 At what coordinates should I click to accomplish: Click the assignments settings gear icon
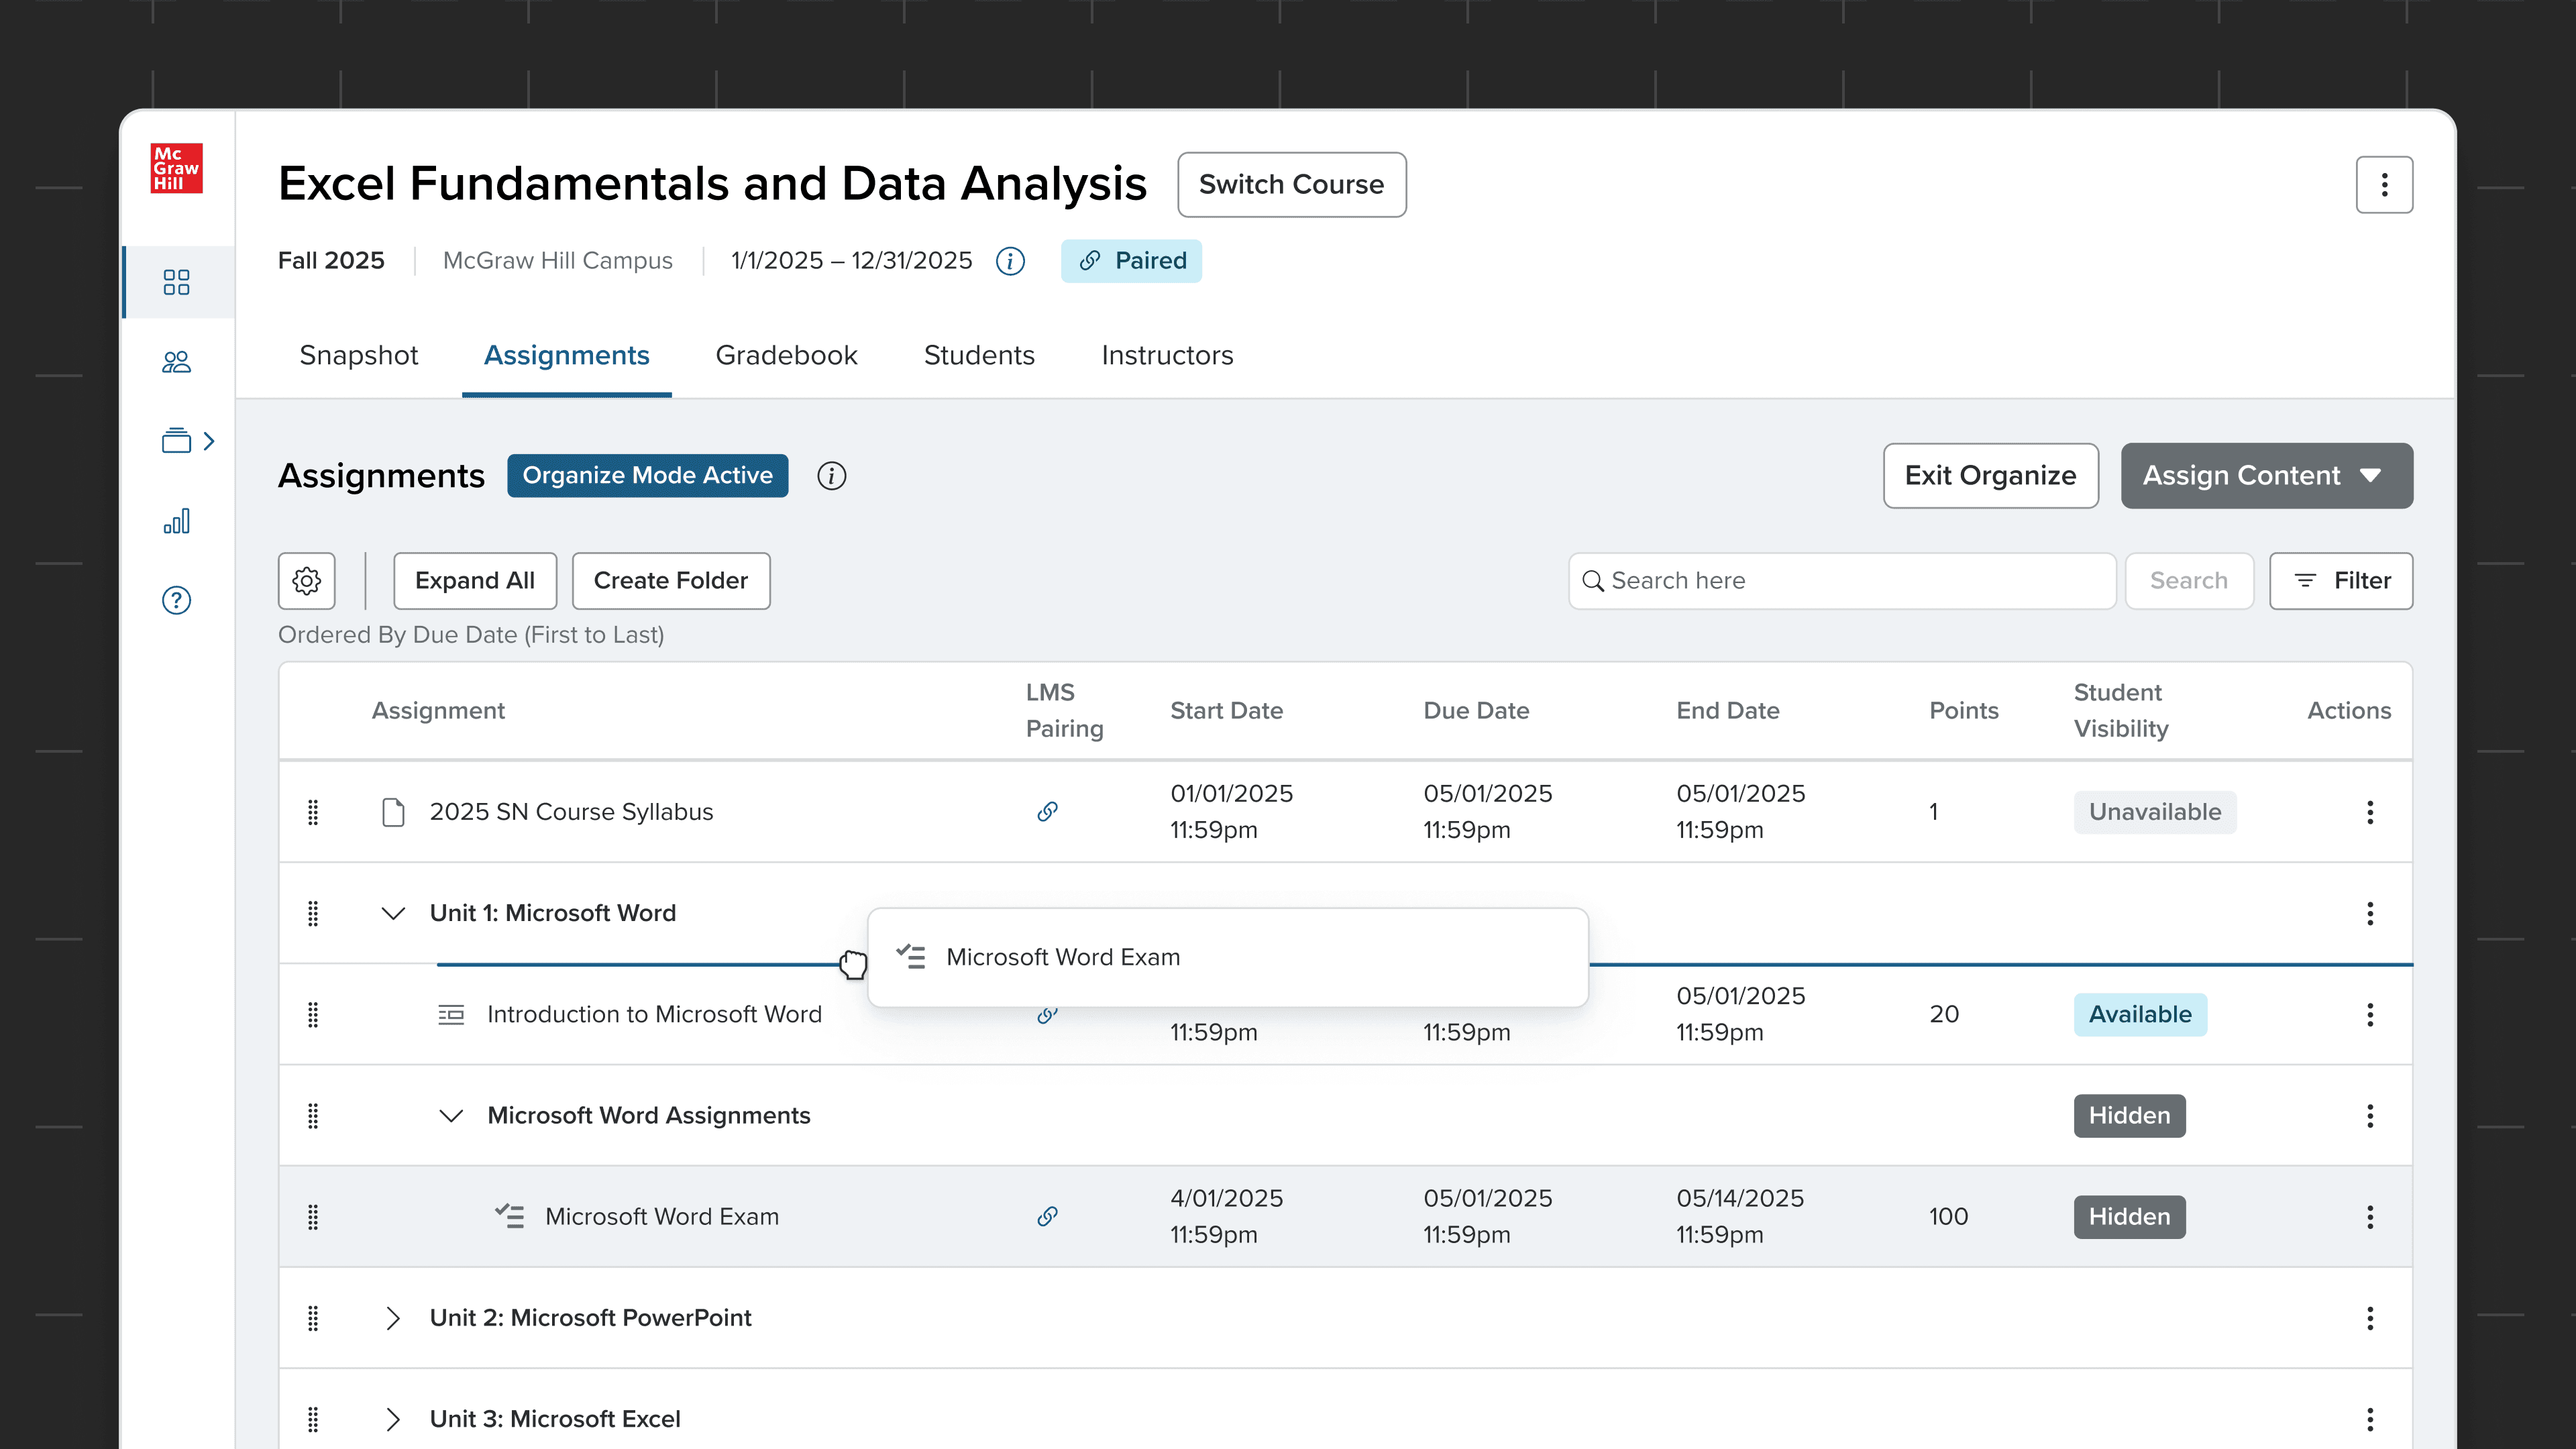(x=306, y=581)
